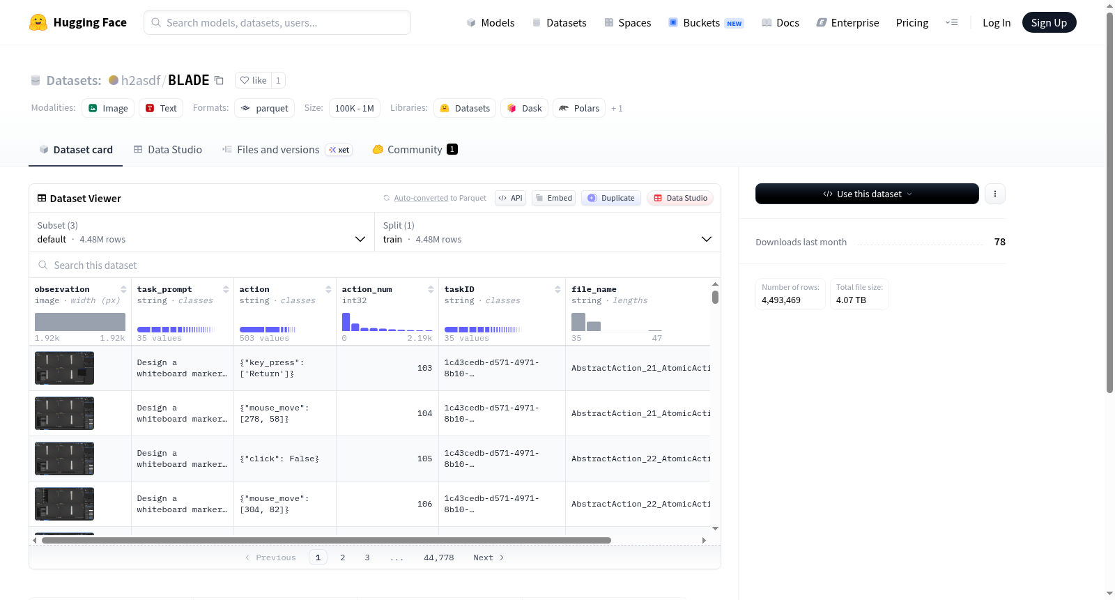Sort by the taskID column
Viewport: 1115px width, 600px height.
pos(557,289)
